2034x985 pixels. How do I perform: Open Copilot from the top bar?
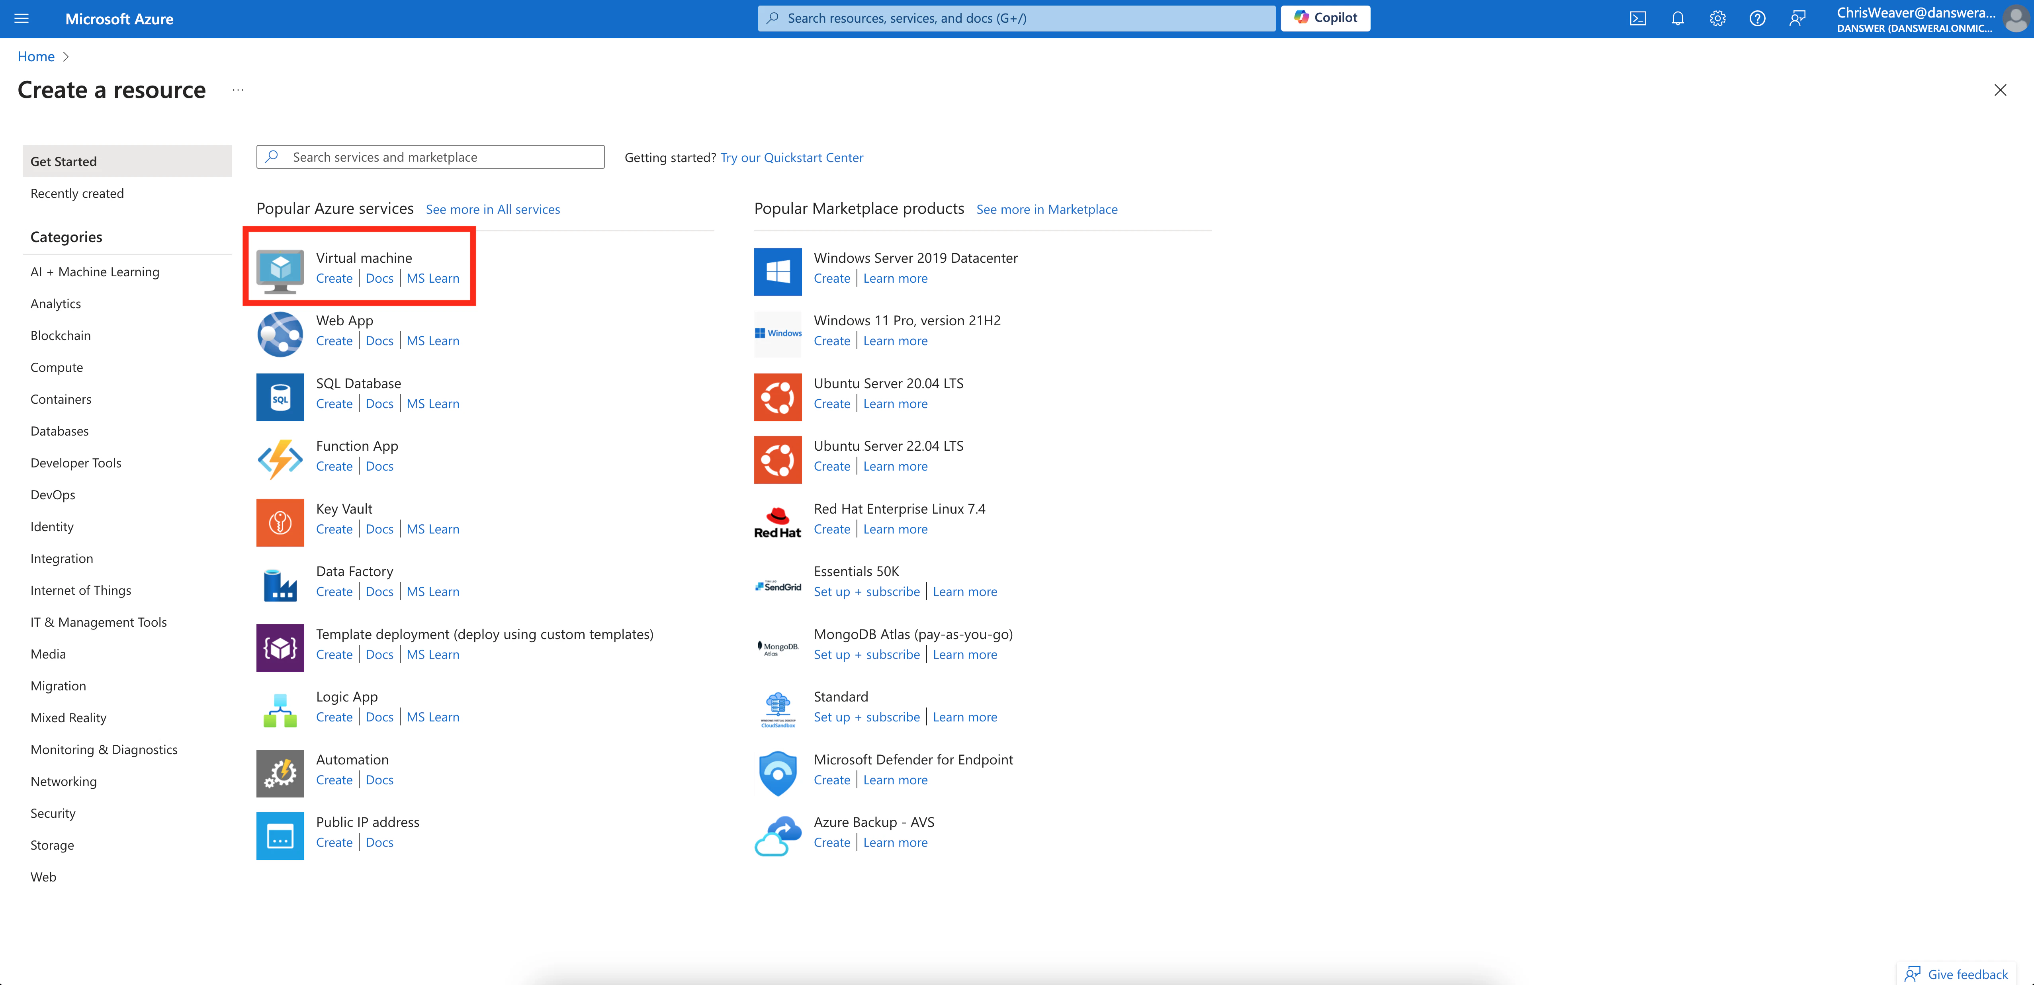(1325, 18)
